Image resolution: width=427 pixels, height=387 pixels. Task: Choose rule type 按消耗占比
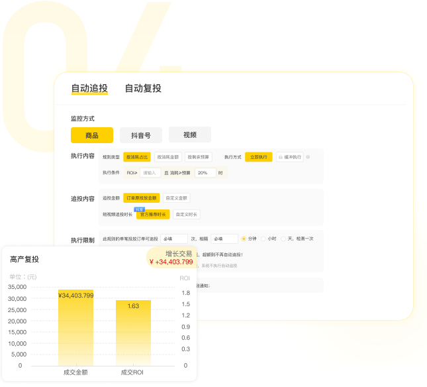coord(137,157)
